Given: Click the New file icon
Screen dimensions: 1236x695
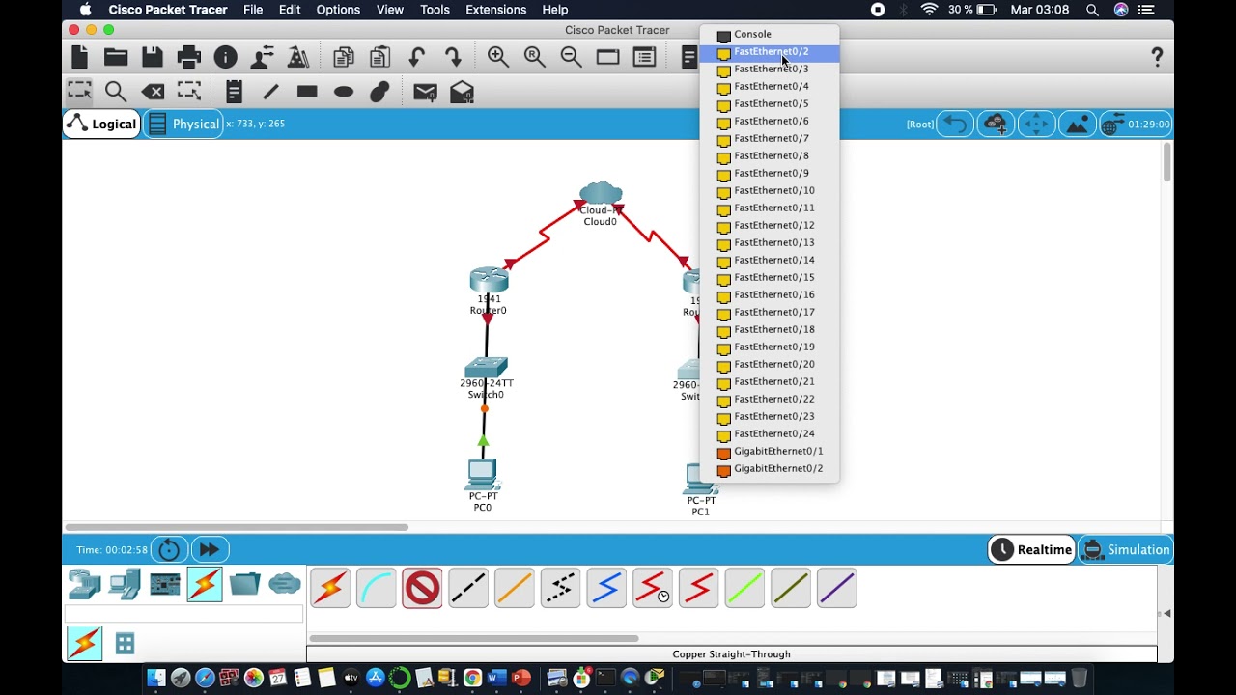Looking at the screenshot, I should coord(80,57).
